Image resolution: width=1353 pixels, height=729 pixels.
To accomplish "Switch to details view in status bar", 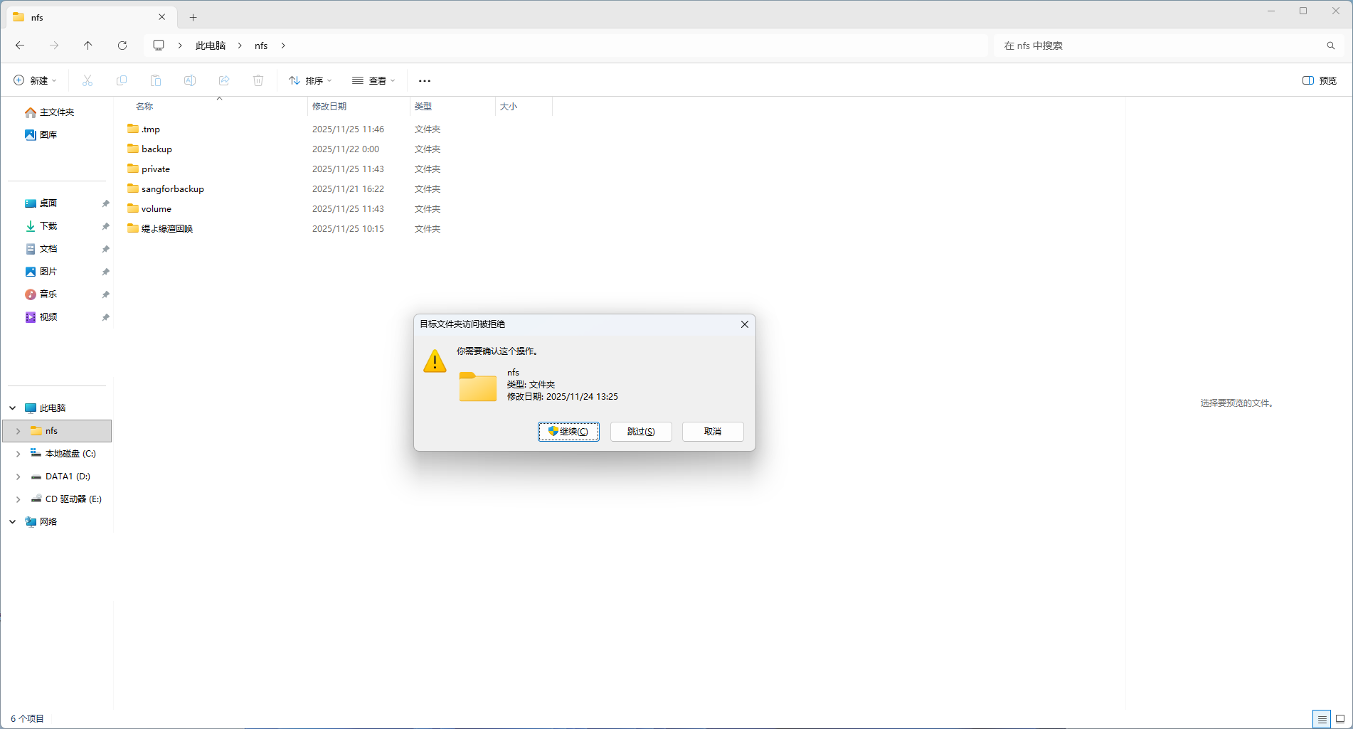I will (x=1322, y=719).
